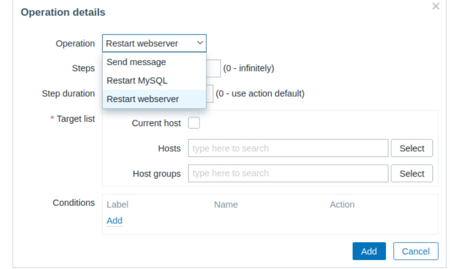Image resolution: width=450 pixels, height=269 pixels.
Task: Click the Hosts search field
Action: coord(288,148)
